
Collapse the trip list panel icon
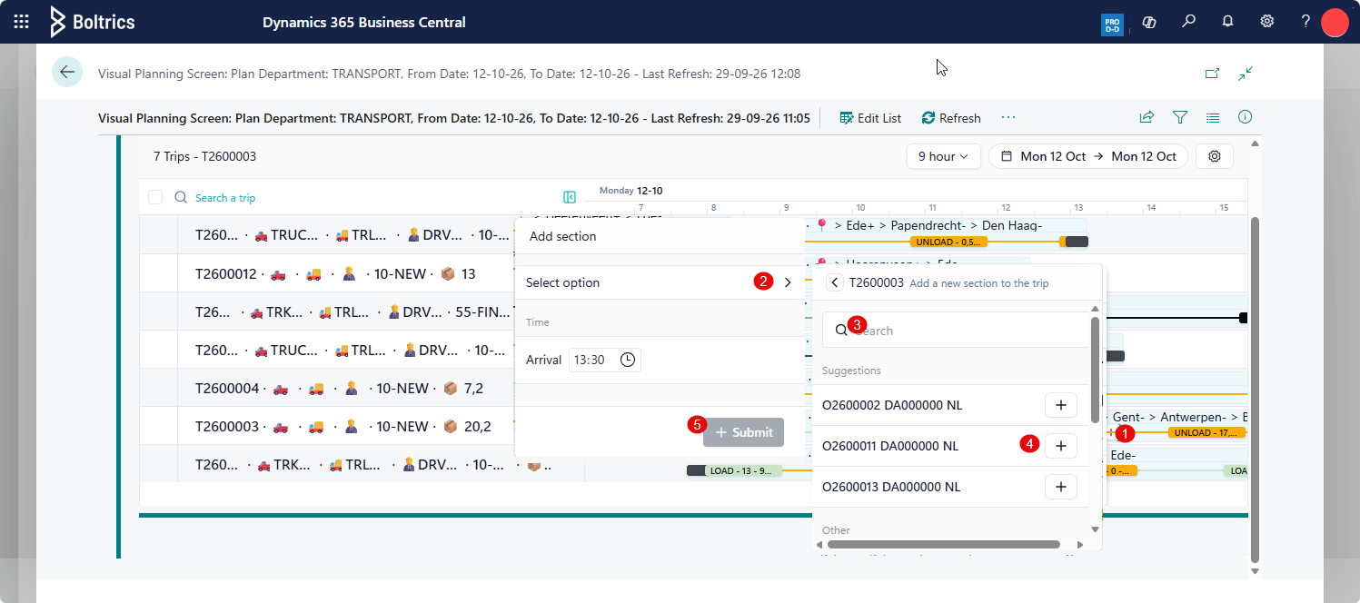pyautogui.click(x=570, y=197)
